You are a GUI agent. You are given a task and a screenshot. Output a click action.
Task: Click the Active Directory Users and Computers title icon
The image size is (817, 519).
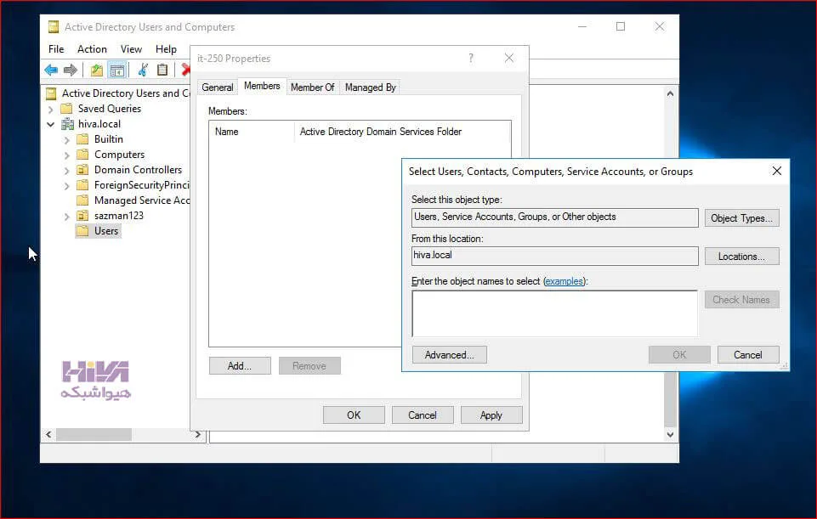(54, 27)
